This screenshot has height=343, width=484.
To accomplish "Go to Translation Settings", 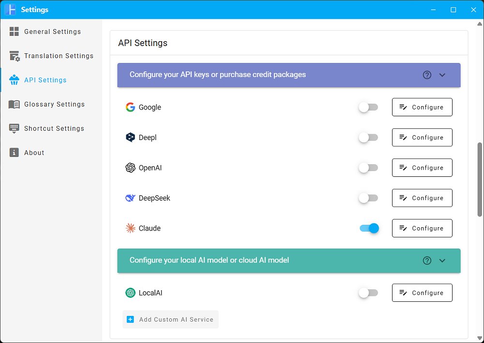I will coord(51,56).
